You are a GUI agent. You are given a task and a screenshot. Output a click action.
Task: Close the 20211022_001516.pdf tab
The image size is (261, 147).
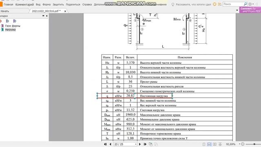(65, 11)
